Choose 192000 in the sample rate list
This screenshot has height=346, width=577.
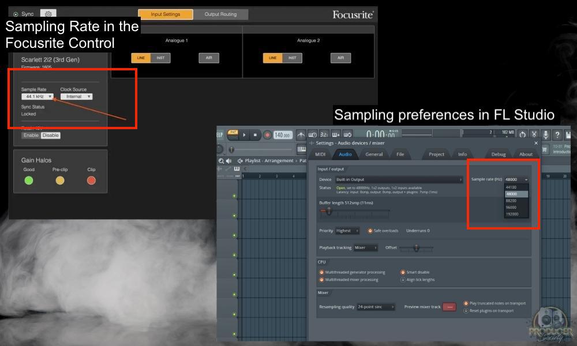(x=516, y=214)
